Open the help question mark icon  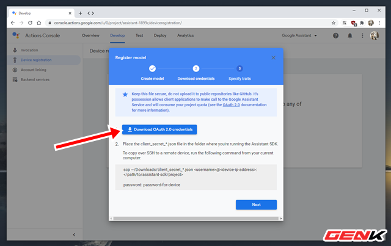pos(335,35)
